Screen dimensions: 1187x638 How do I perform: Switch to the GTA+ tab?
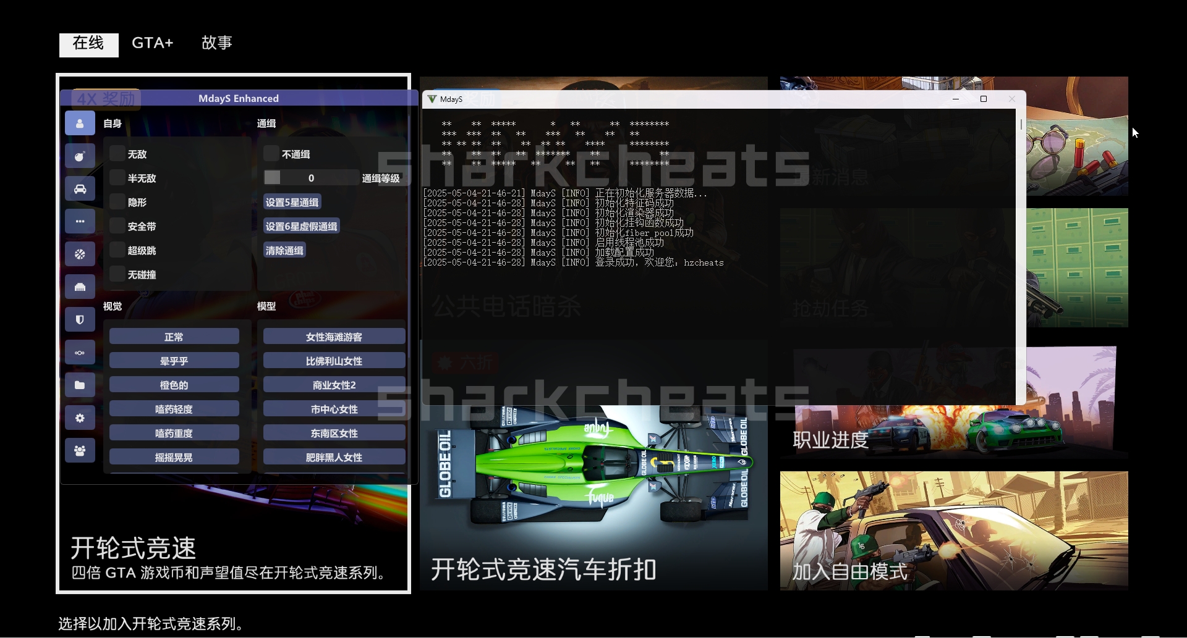152,43
